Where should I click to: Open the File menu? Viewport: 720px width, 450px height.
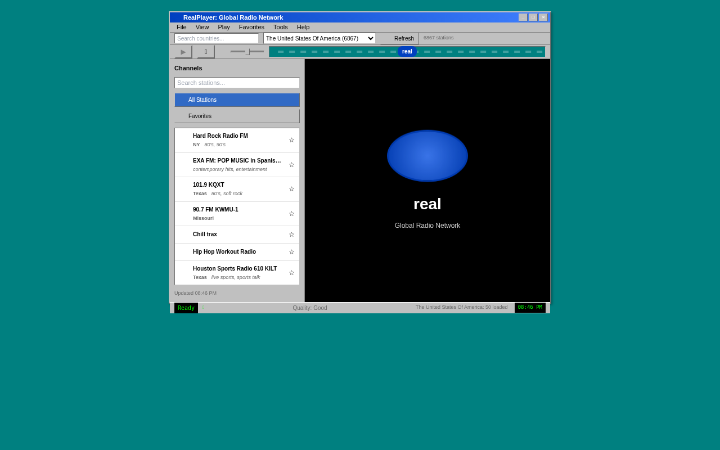(181, 27)
